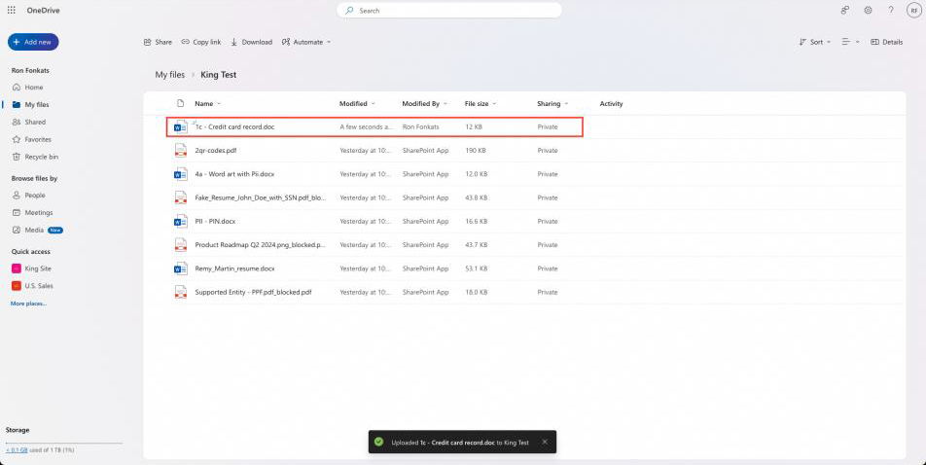
Task: Click the OneDrive title
Action: point(43,10)
